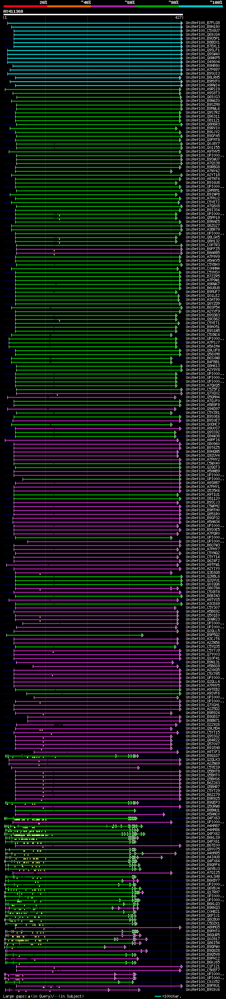The image size is (226, 999).
Task: Select hit label UniRef100_A4IAU8
Action: click(x=203, y=857)
